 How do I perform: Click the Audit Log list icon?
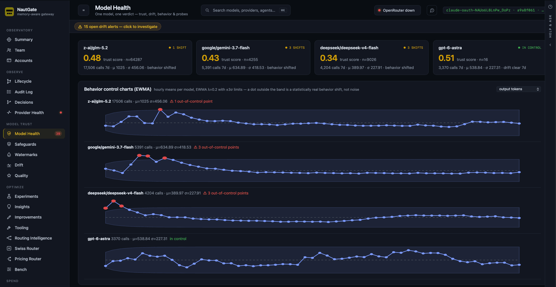coord(9,92)
